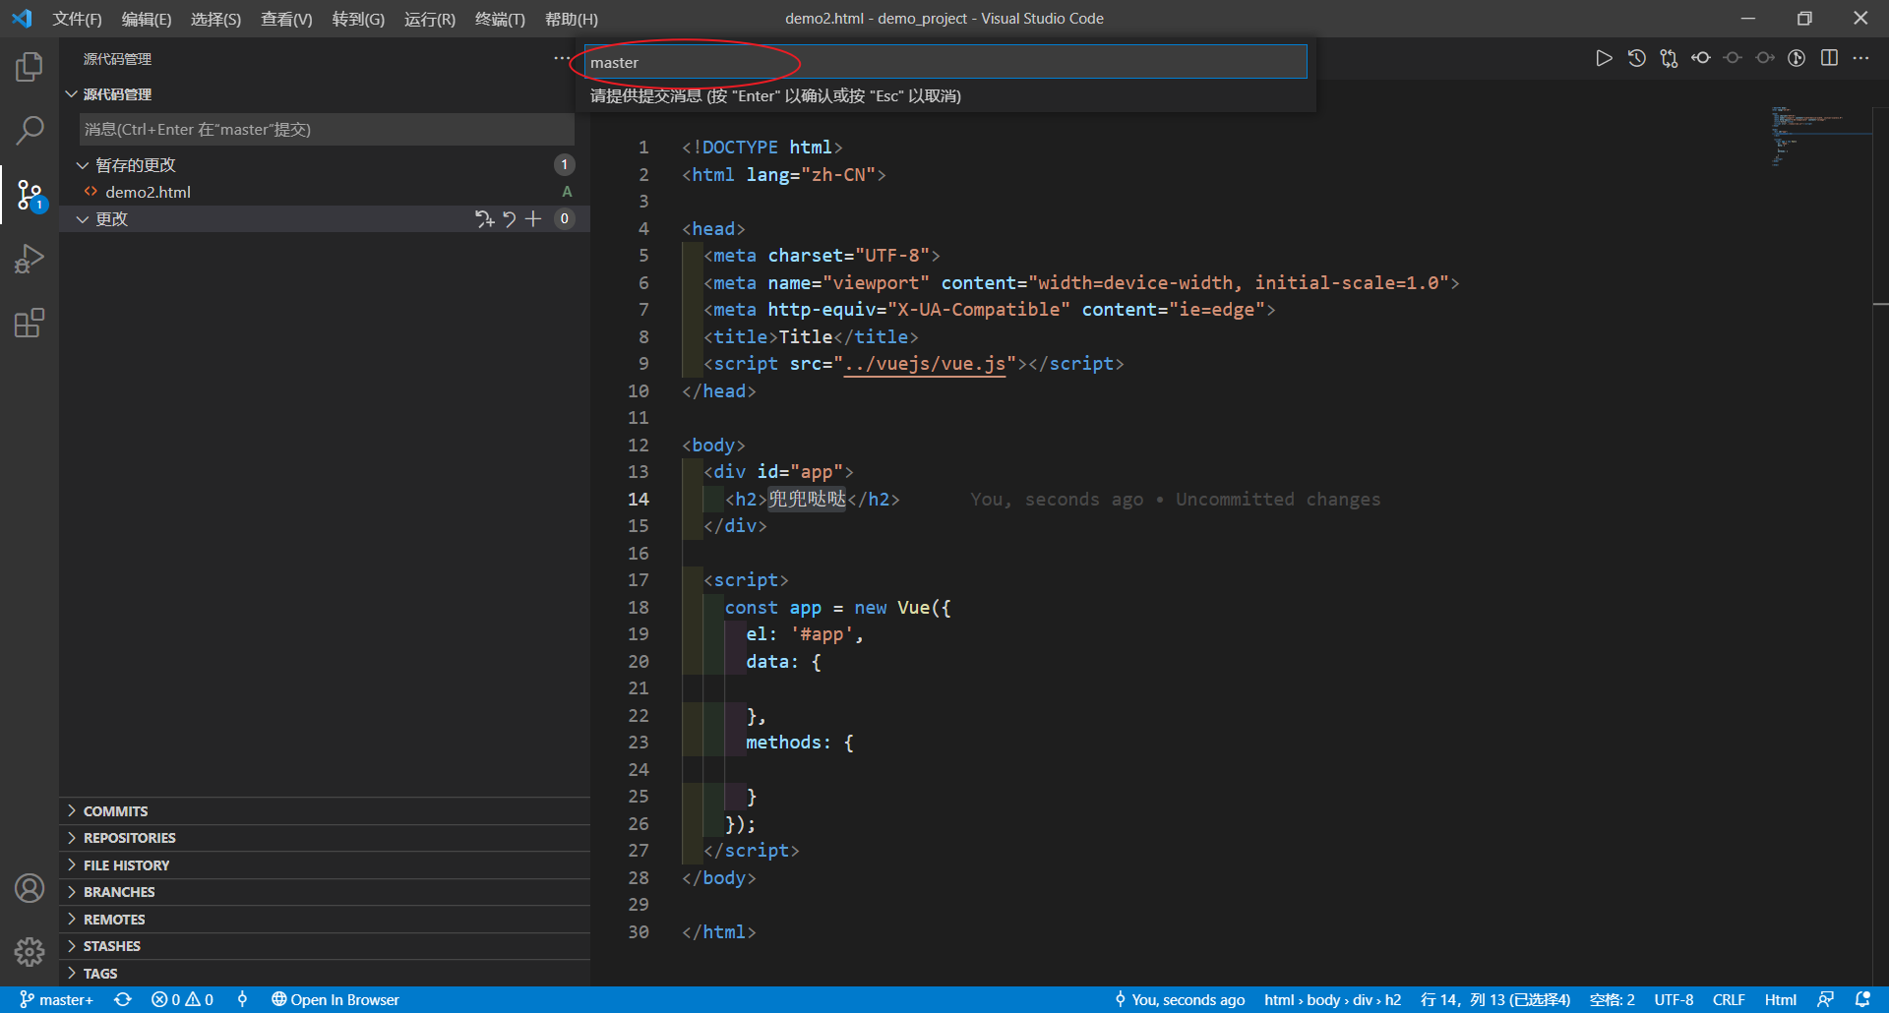The width and height of the screenshot is (1889, 1013).
Task: Open Run and Debug view
Action: (30, 259)
